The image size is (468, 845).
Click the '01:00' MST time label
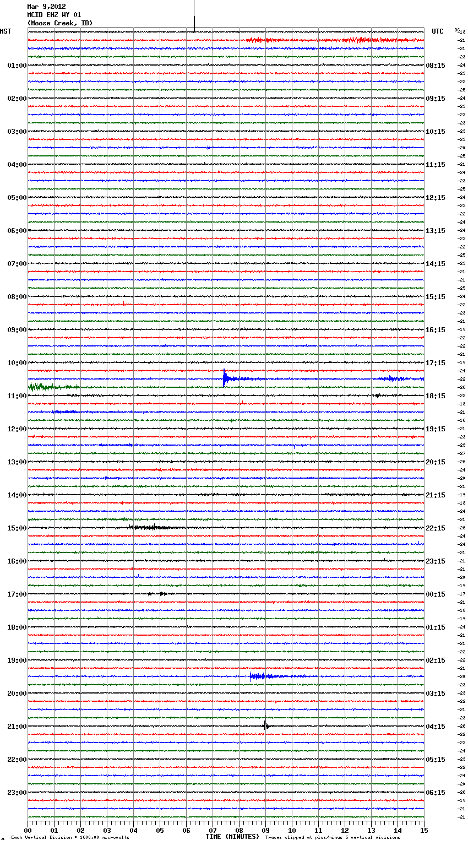pos(17,66)
